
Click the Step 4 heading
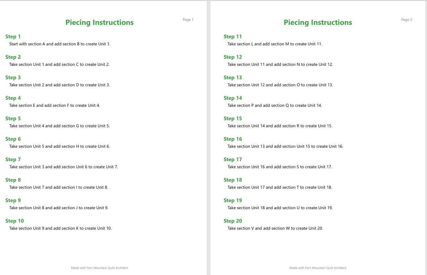(x=13, y=98)
